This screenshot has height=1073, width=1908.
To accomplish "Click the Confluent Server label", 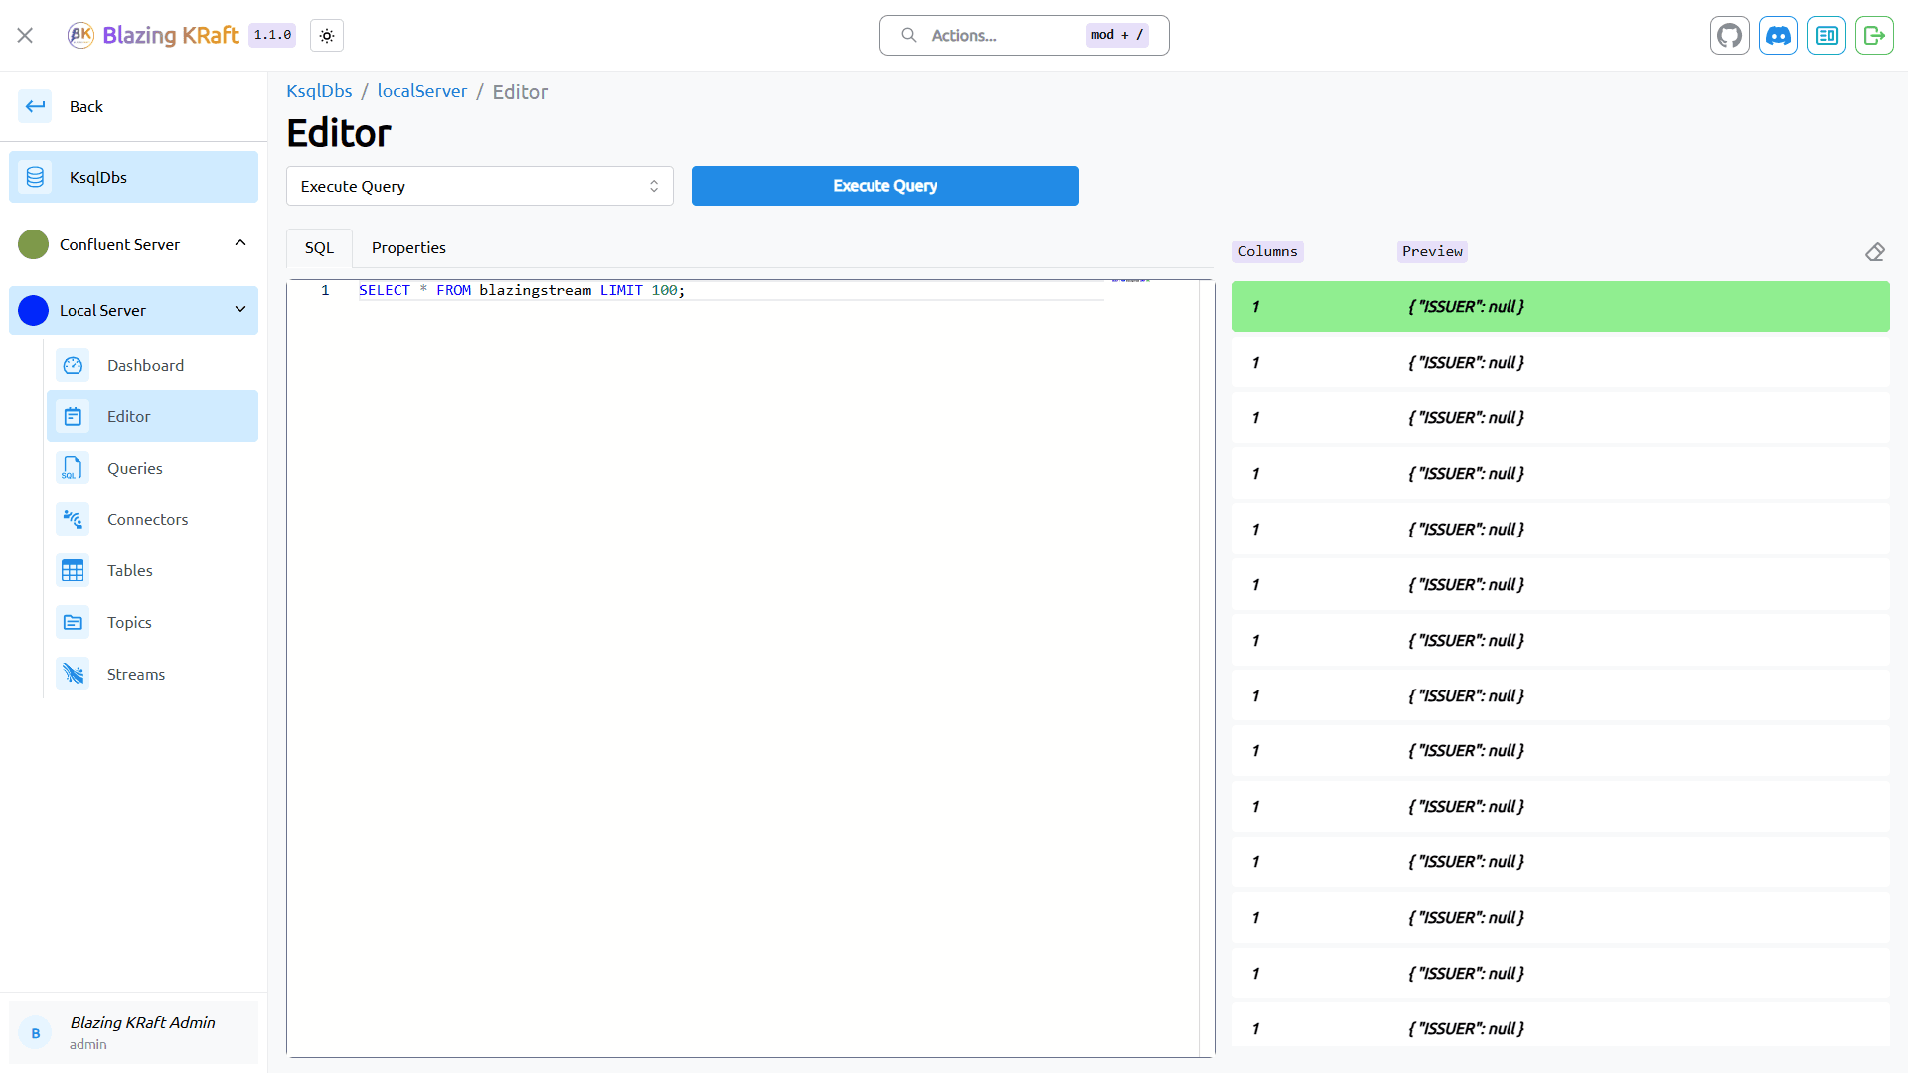I will (x=119, y=244).
